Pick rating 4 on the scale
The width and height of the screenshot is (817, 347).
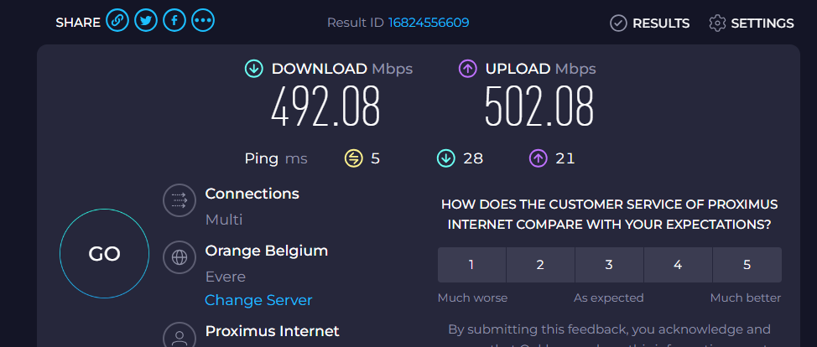coord(678,265)
